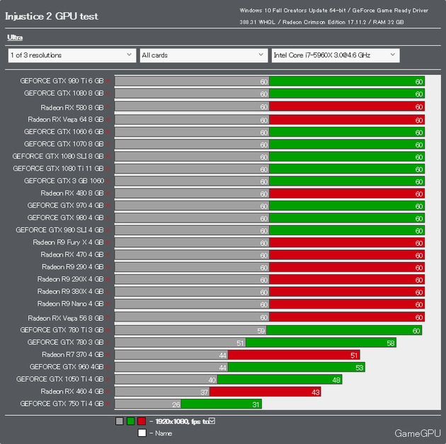
Task: Click the gray legend color swatch
Action: pos(120,421)
